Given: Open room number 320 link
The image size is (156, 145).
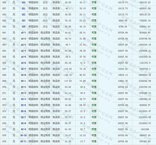Looking at the screenshot, I should pos(23,2).
